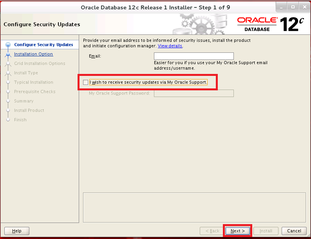Select the Typical Installation step
311x239 pixels.
tap(34, 82)
